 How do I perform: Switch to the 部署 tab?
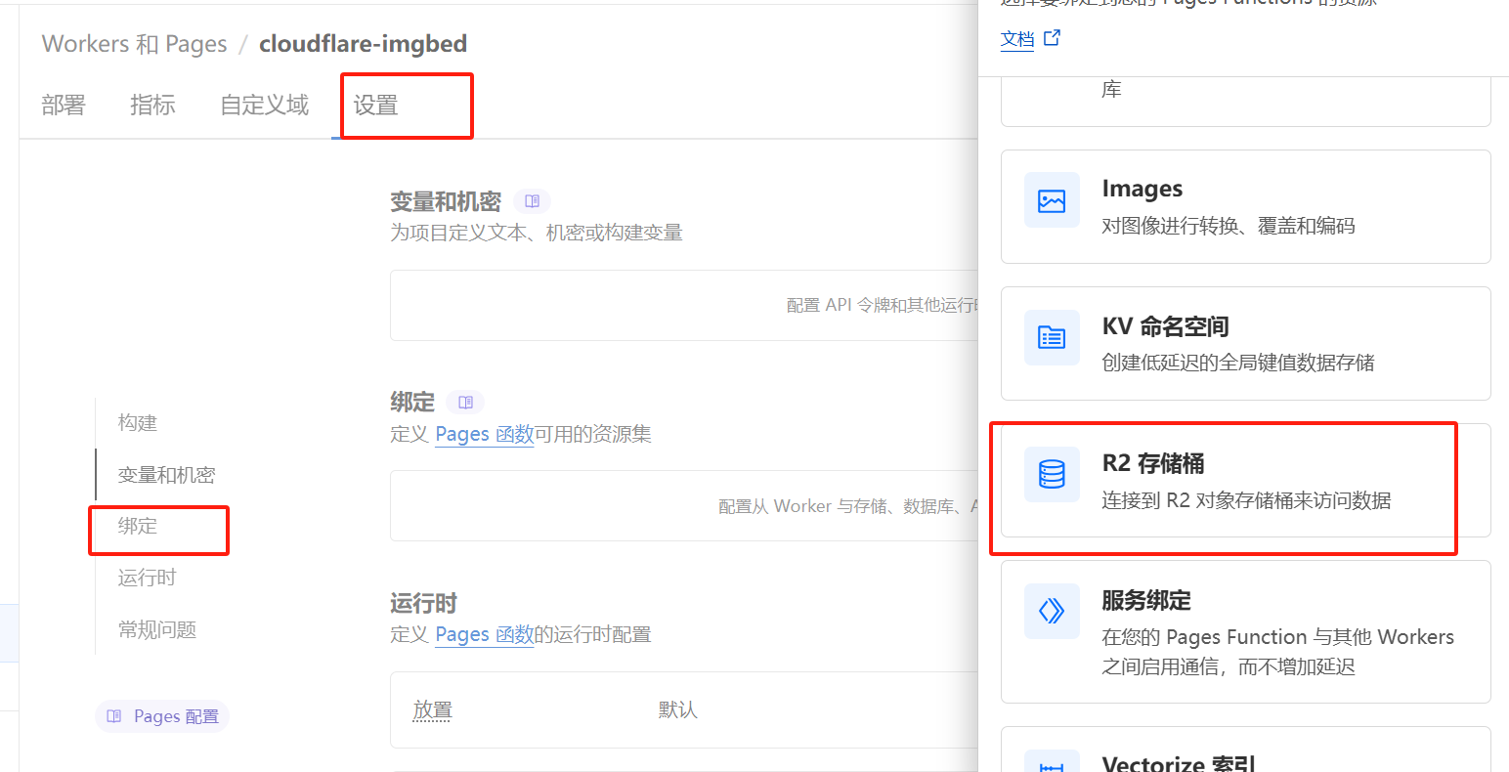(64, 106)
